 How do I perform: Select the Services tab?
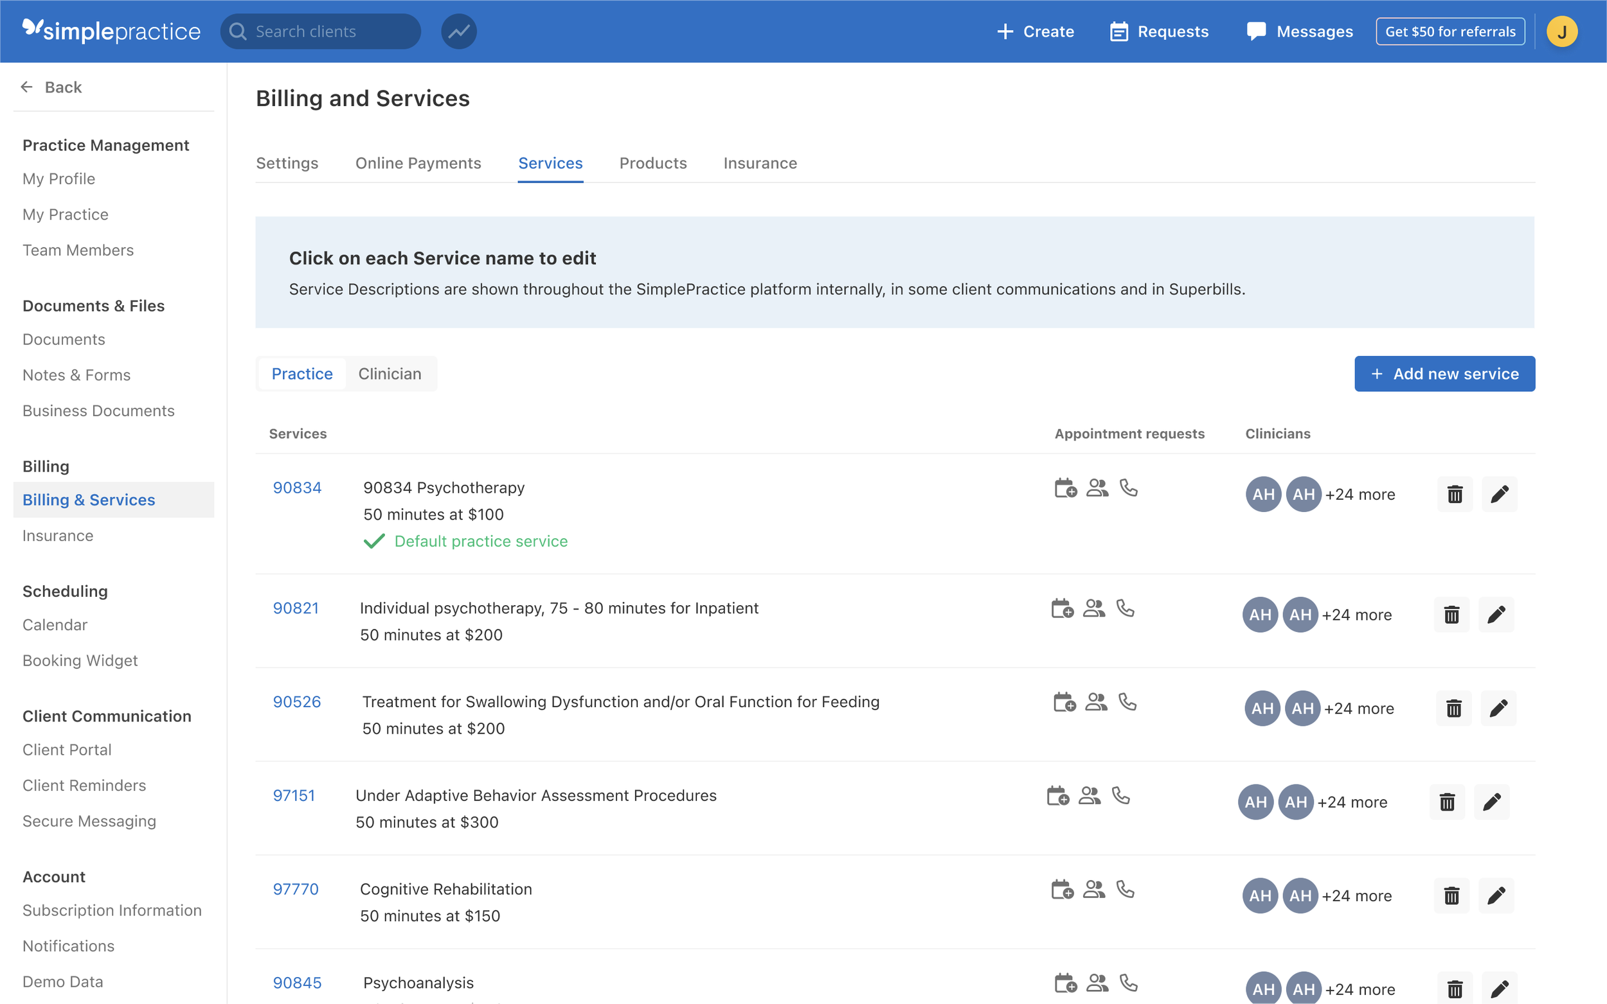coord(550,163)
